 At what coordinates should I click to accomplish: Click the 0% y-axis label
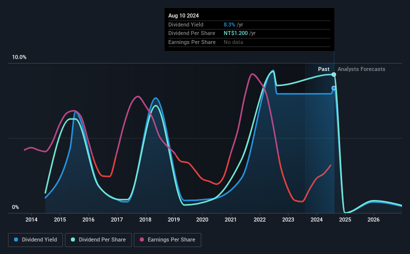(x=15, y=207)
